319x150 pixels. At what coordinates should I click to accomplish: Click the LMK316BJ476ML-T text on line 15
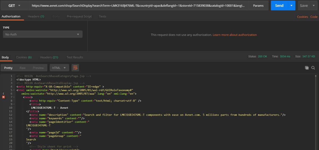(x=38, y=126)
